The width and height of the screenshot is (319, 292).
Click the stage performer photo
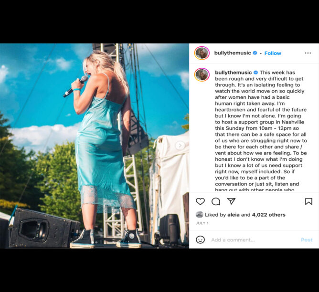(95, 146)
